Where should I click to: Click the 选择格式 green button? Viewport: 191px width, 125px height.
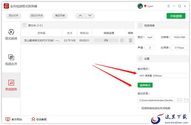click(x=145, y=85)
